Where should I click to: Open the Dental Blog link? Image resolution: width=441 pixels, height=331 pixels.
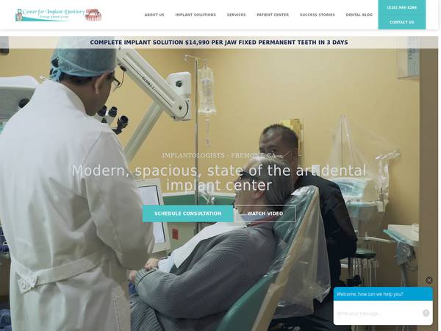coord(359,15)
